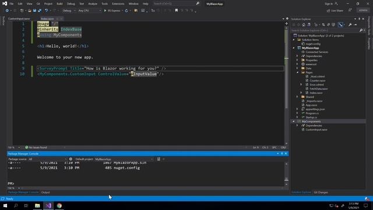This screenshot has height=210, width=373.
Task: Click the Open File folder icon
Action: click(x=30, y=10)
